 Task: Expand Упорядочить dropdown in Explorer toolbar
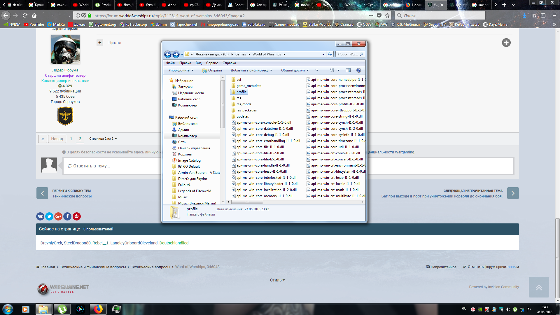[181, 70]
